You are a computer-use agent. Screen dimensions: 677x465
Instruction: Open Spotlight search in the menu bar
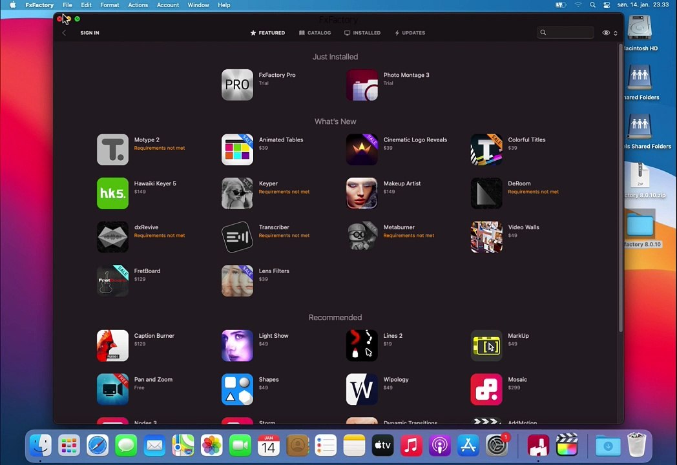click(592, 5)
